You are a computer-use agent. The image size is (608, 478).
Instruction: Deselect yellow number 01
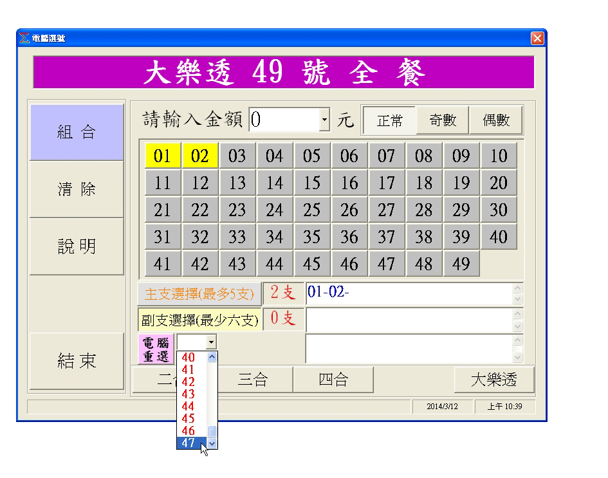coord(163,156)
